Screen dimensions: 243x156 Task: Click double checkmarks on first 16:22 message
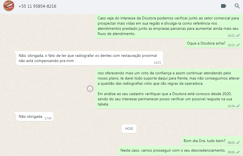238,36
